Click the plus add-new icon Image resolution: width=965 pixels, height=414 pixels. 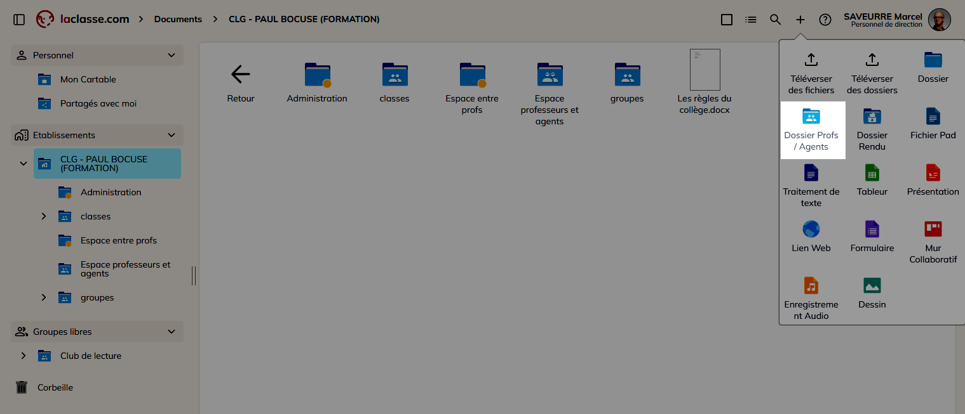800,20
